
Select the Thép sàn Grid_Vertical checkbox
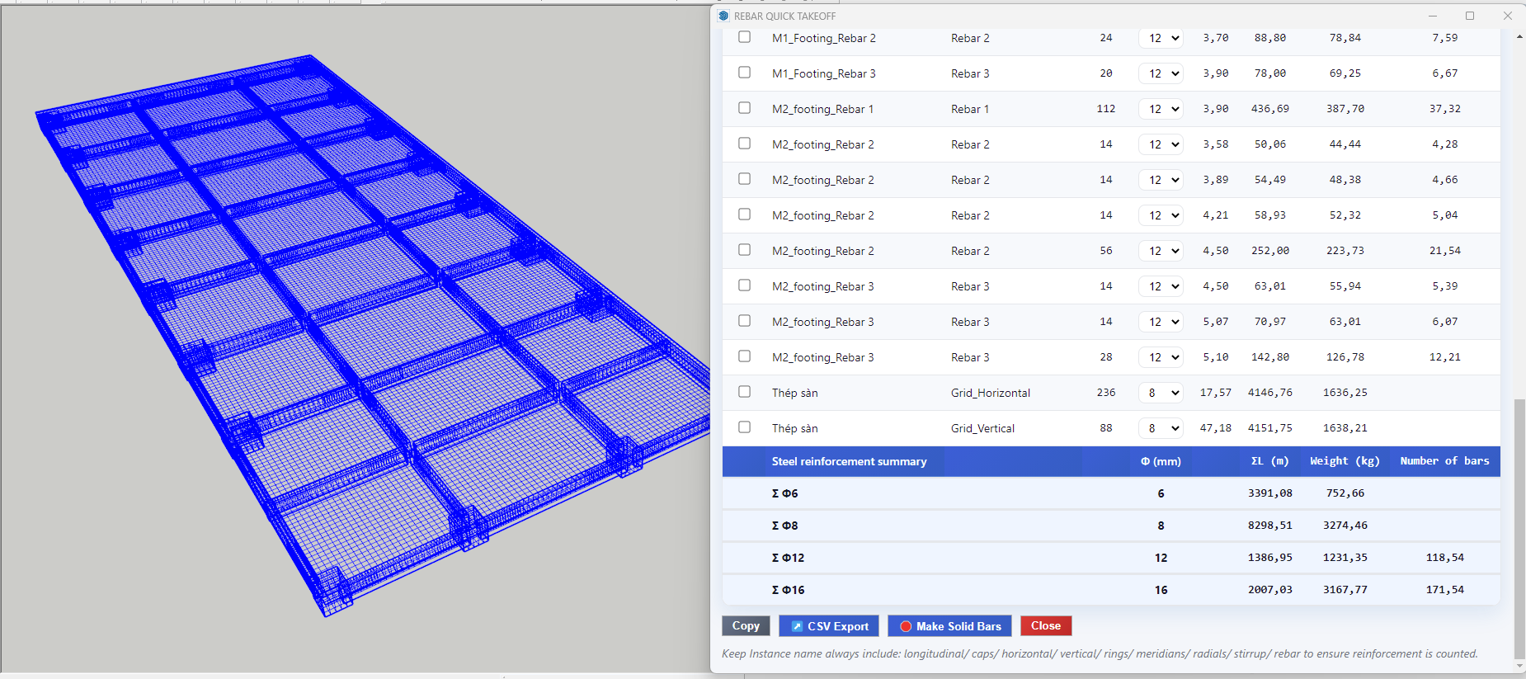click(x=744, y=427)
